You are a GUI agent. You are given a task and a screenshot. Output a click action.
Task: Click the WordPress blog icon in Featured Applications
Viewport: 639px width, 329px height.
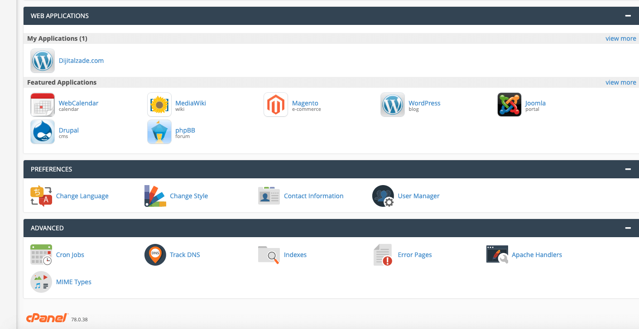tap(393, 105)
